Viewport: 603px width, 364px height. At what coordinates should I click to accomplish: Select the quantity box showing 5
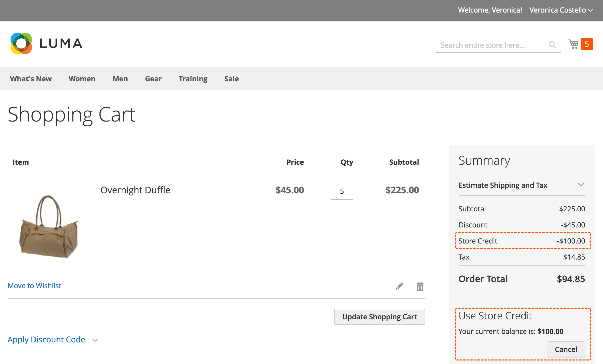click(x=341, y=191)
